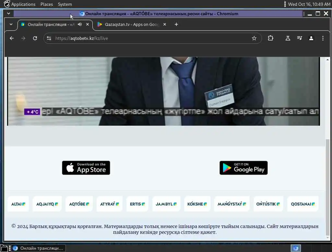The image size is (332, 252).
Task: Click the workspace switcher Chromium icon
Action: coord(296,248)
